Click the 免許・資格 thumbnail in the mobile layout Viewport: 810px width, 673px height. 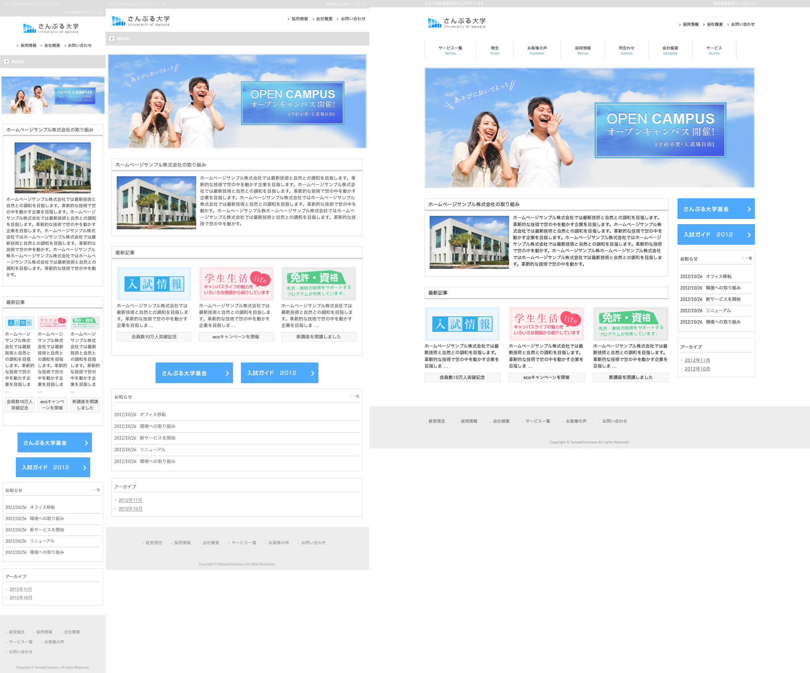tap(85, 323)
